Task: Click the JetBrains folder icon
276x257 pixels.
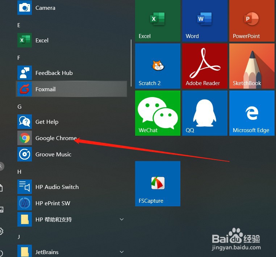Action: (25, 251)
